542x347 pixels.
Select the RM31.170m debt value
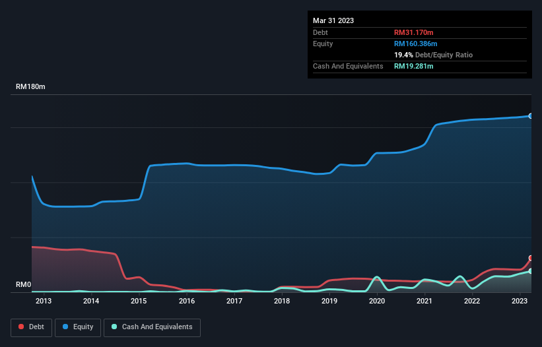pyautogui.click(x=413, y=32)
